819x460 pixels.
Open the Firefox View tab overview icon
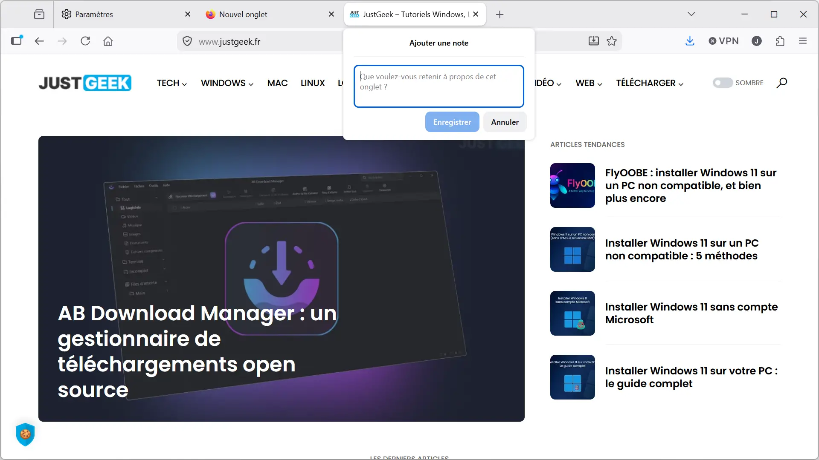pyautogui.click(x=39, y=14)
